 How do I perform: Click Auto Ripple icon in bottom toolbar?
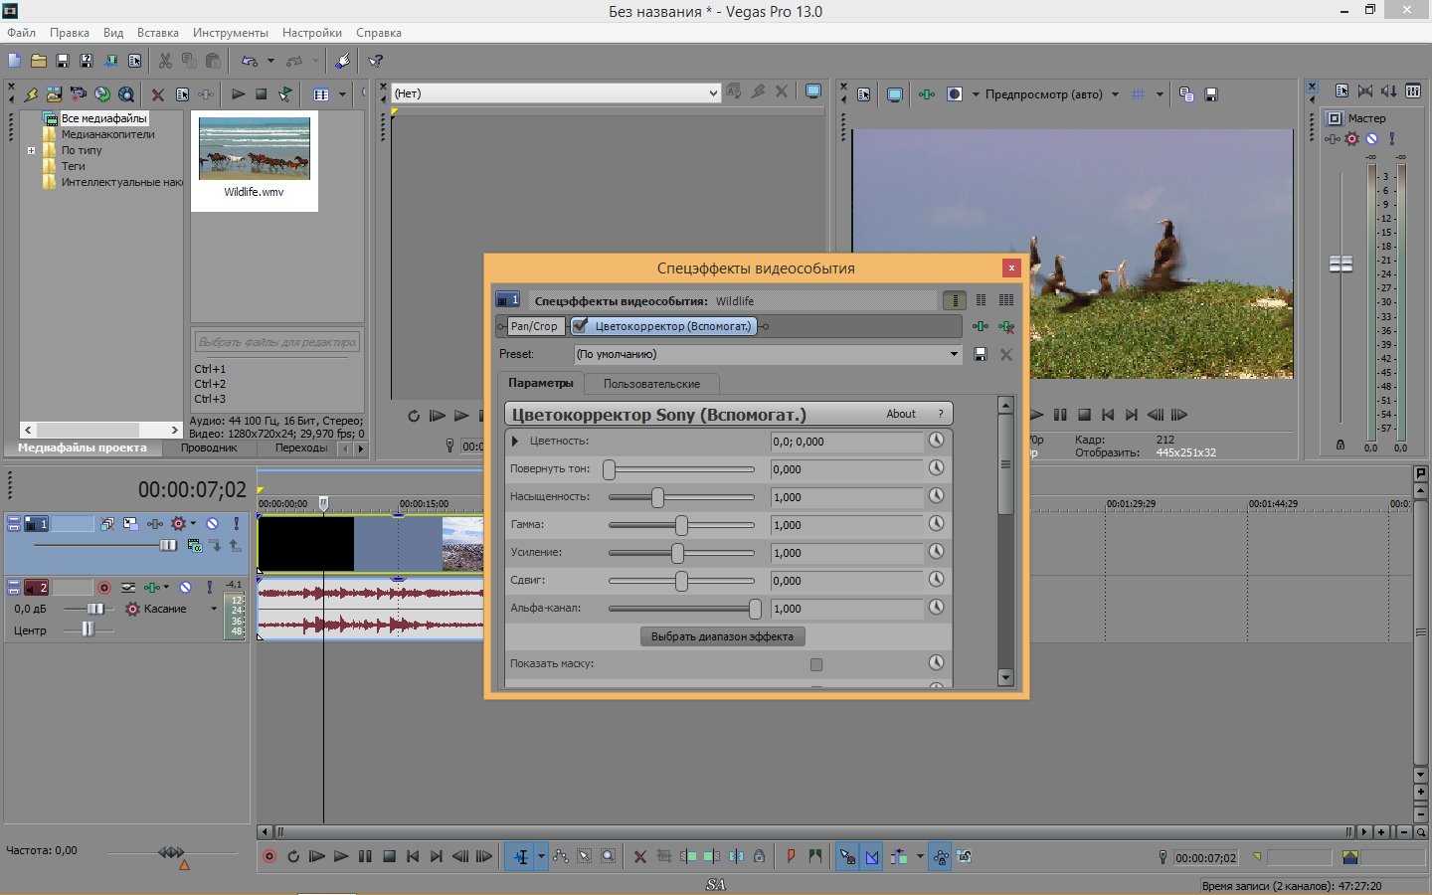pos(899,856)
